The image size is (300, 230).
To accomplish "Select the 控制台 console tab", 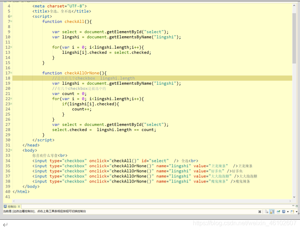I will 12,206.
